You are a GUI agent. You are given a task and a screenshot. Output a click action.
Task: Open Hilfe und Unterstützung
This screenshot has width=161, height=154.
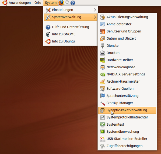70,27
